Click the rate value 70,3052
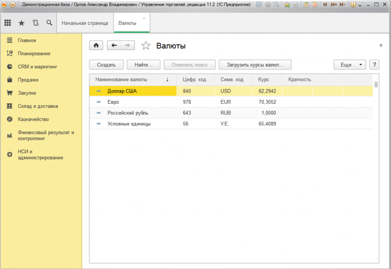The image size is (391, 269). pyautogui.click(x=267, y=102)
